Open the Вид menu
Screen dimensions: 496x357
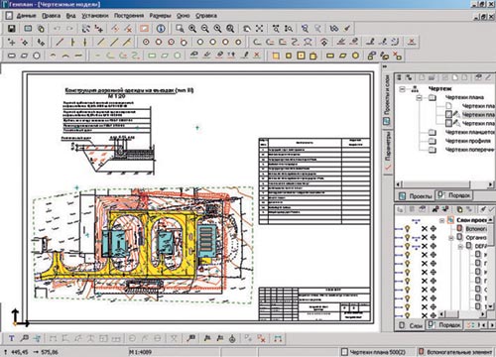[x=70, y=16]
